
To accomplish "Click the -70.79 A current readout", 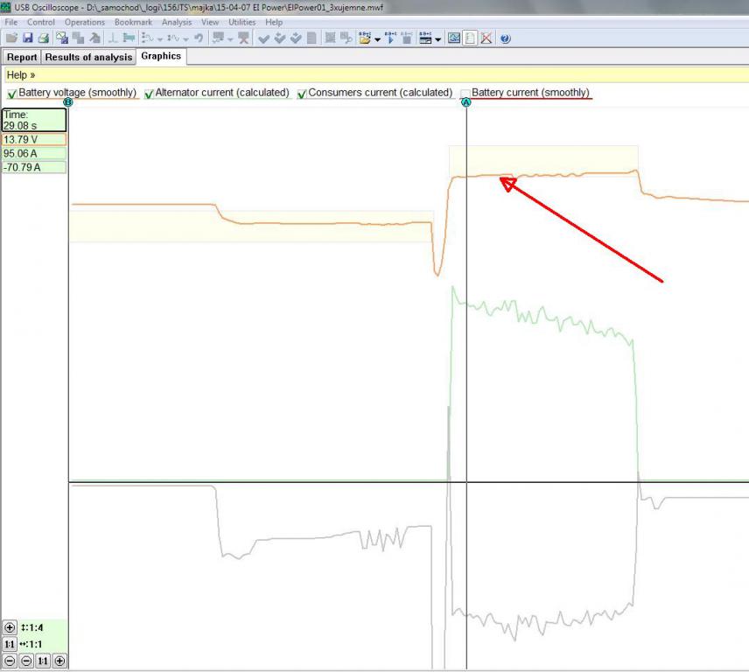I will pyautogui.click(x=34, y=167).
